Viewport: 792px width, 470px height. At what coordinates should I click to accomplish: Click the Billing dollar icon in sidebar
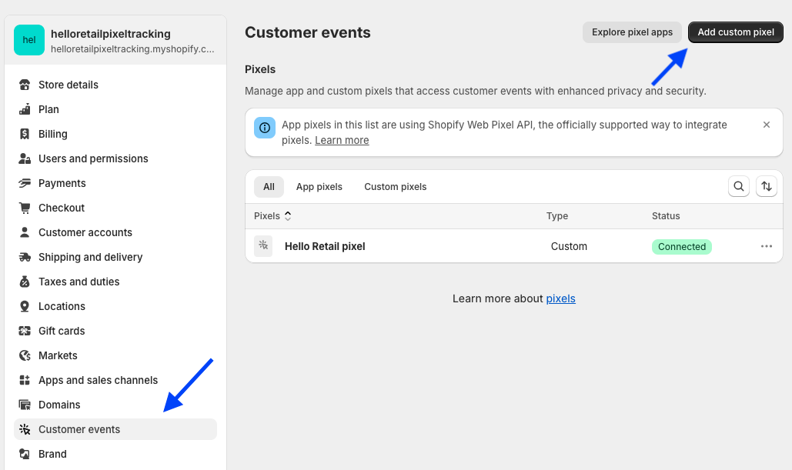[x=25, y=134]
